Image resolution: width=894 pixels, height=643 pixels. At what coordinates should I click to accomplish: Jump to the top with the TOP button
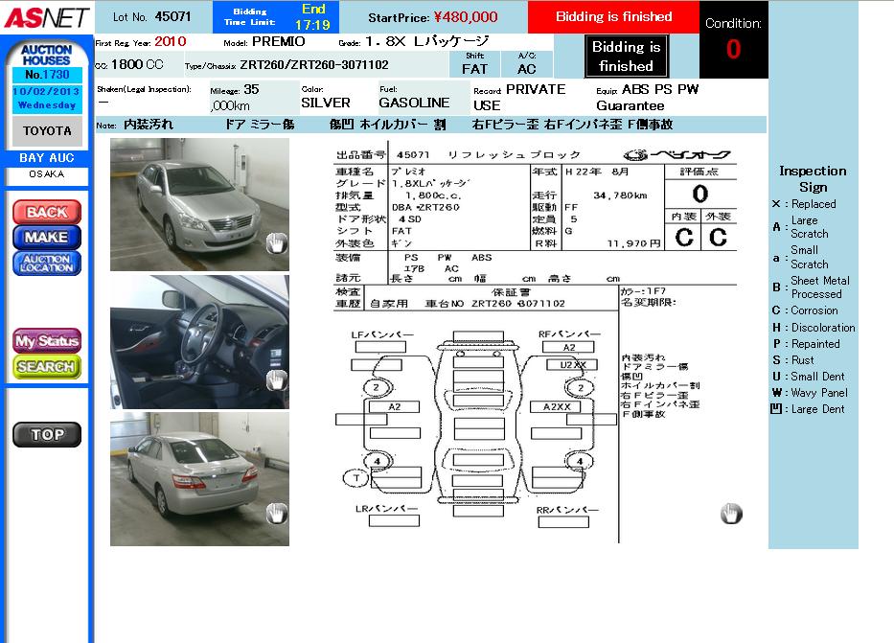46,434
